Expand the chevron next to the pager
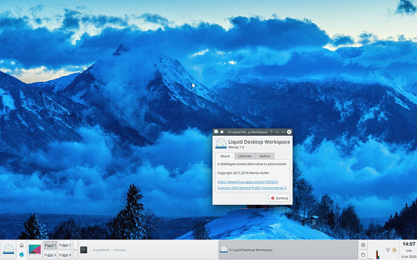Viewport: 417px width, 260px height. 76,250
